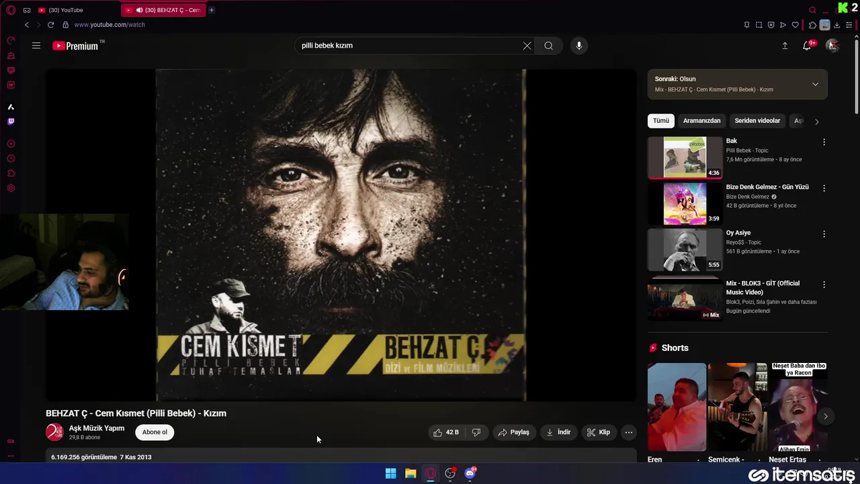The height and width of the screenshot is (484, 860).
Task: Show next Shorts with arrow button
Action: pyautogui.click(x=825, y=416)
